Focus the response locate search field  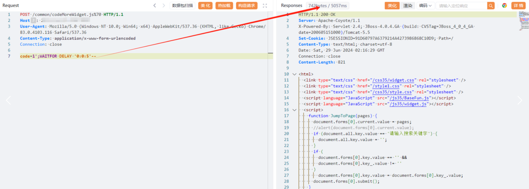(461, 6)
